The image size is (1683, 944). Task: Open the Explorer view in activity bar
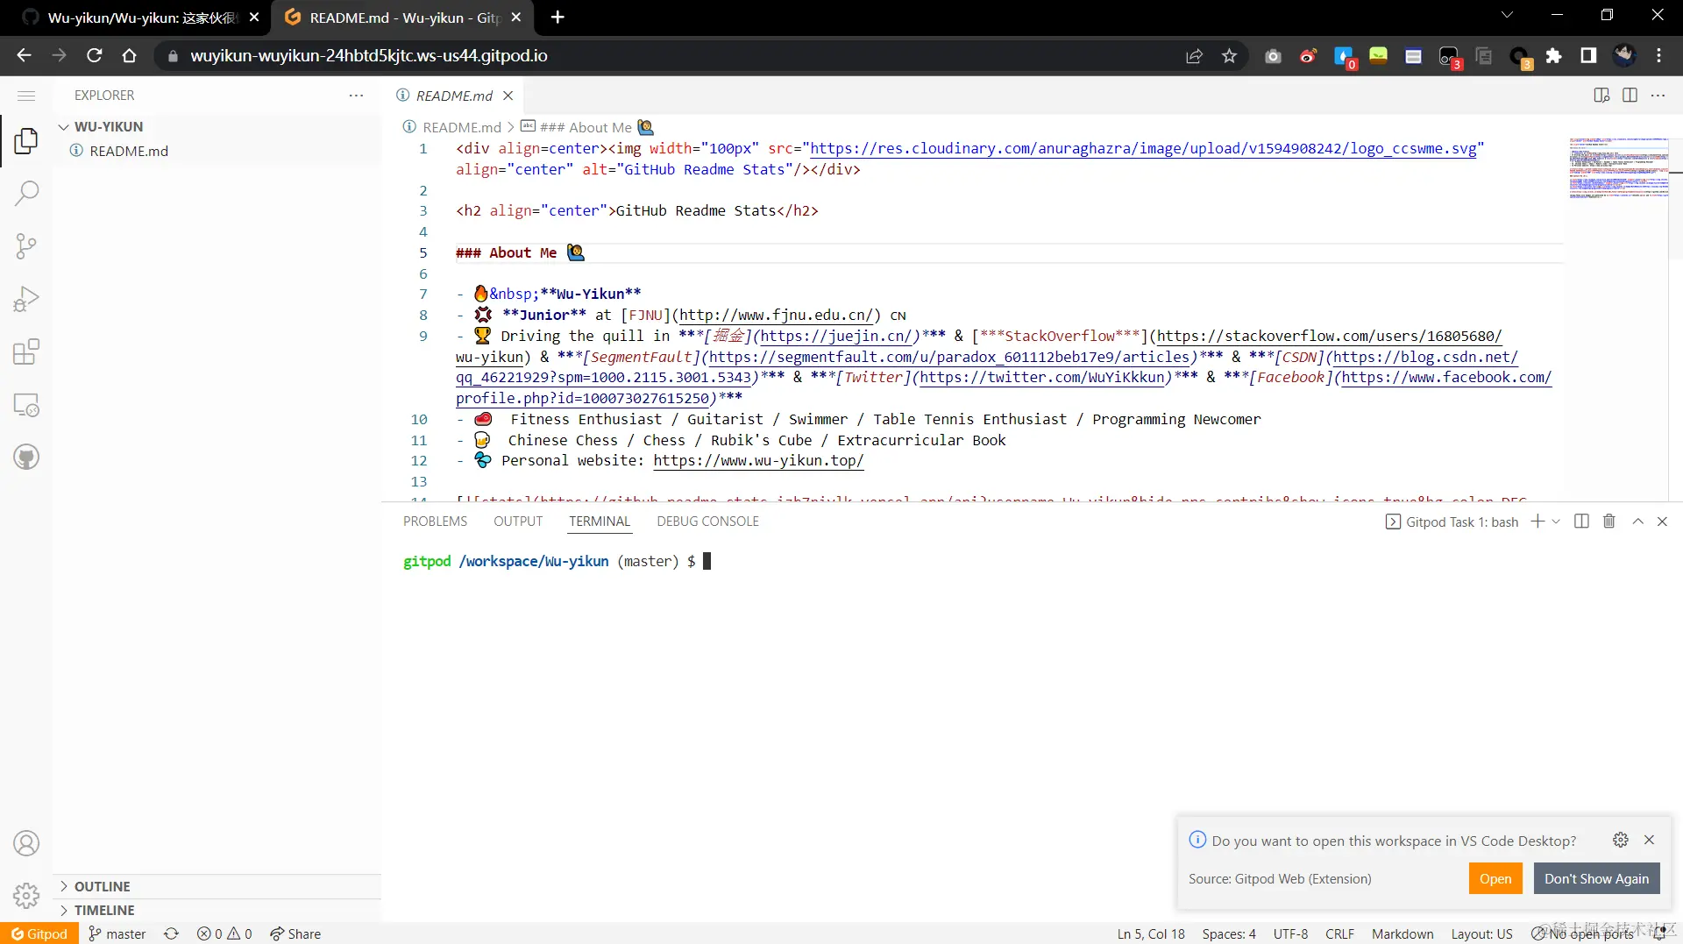26,140
